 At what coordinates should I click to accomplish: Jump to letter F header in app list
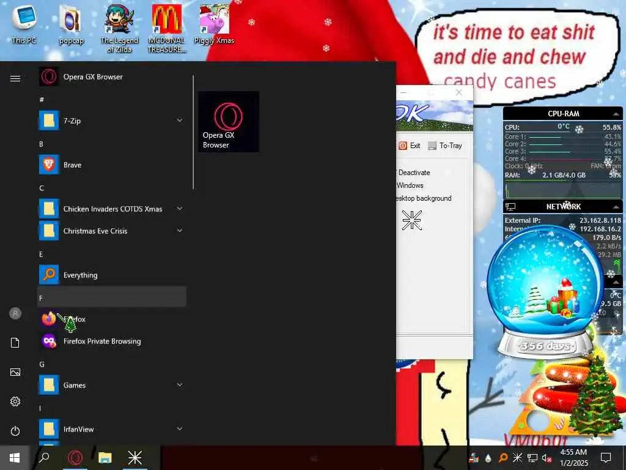point(112,297)
